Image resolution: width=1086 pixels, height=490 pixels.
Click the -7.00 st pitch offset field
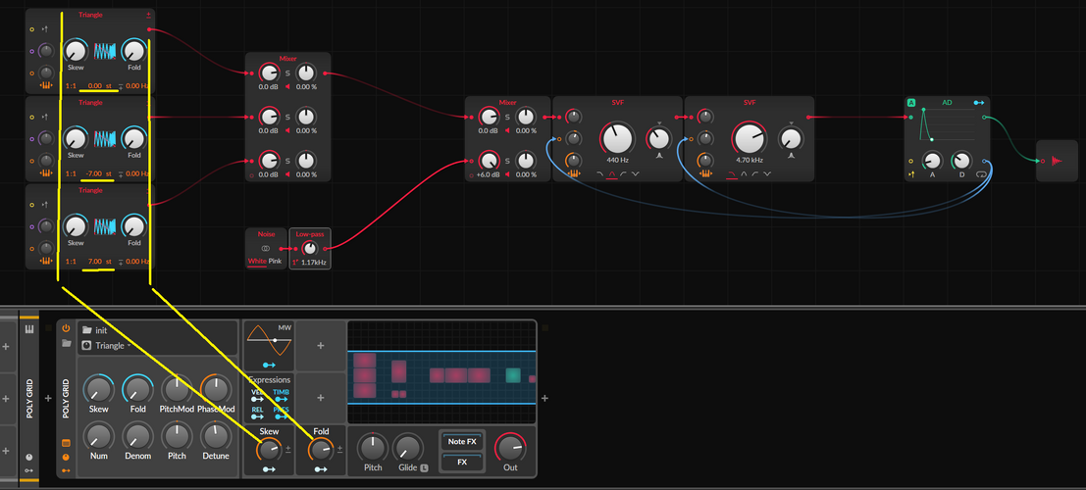click(96, 173)
